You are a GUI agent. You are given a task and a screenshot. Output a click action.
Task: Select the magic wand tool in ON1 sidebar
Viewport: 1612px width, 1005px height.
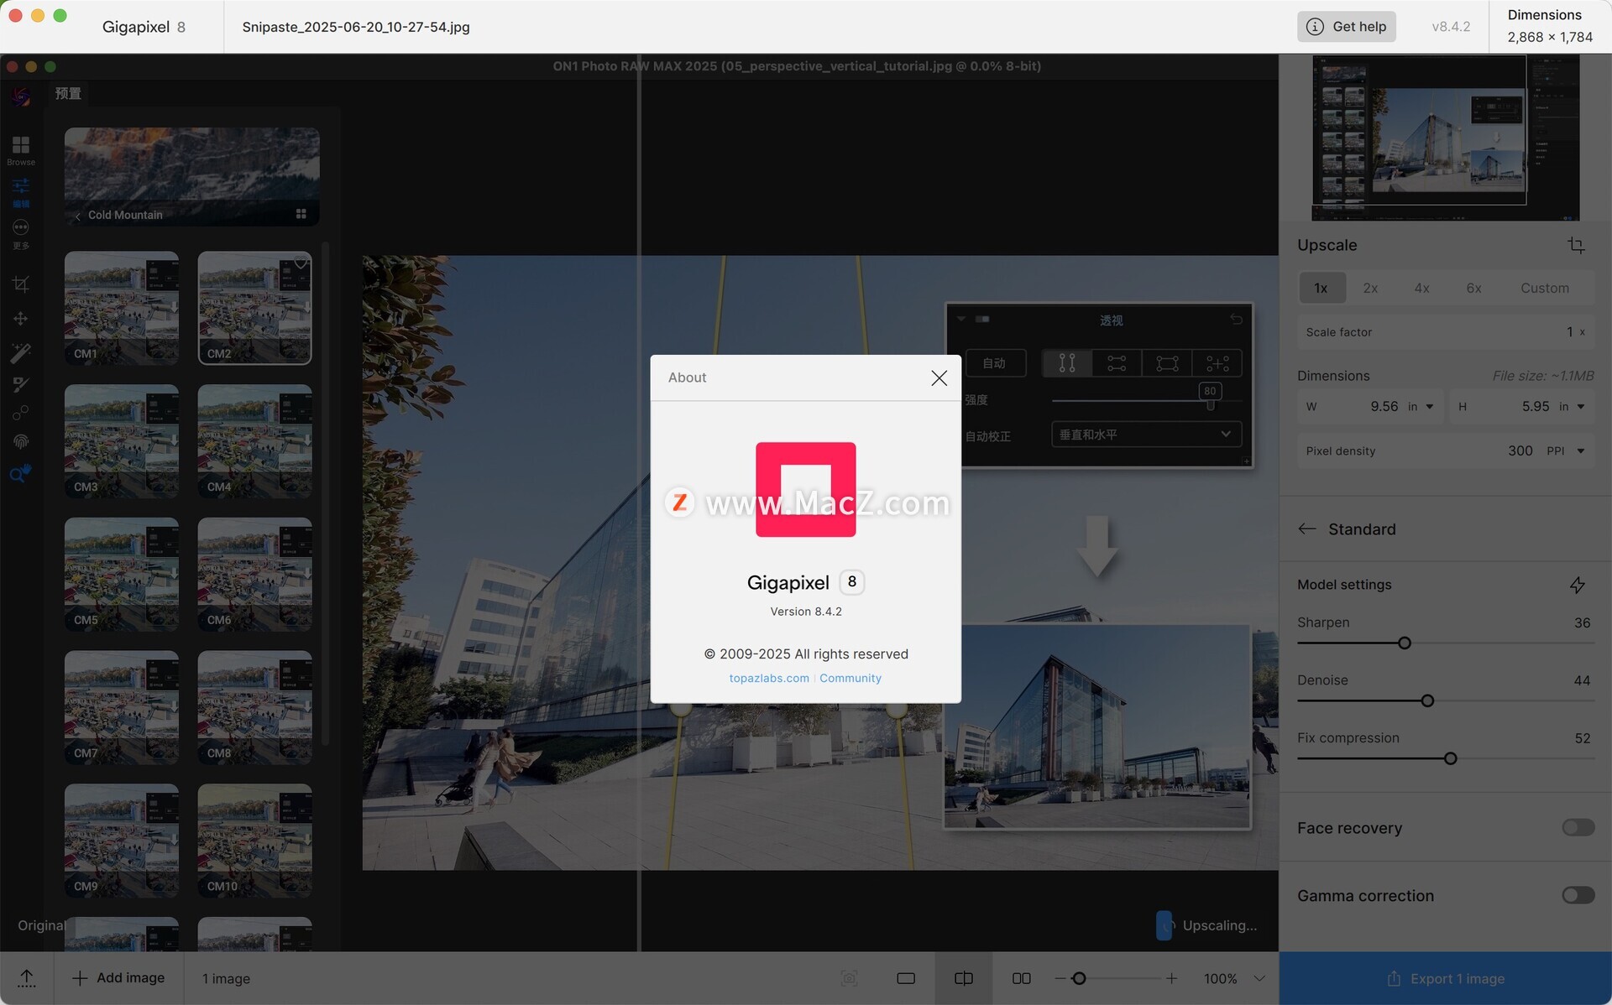coord(21,352)
